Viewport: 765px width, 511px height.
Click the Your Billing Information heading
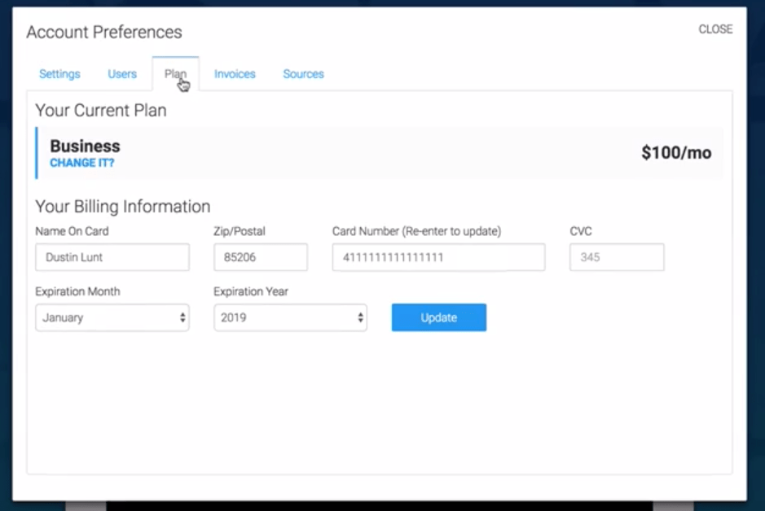(x=123, y=207)
